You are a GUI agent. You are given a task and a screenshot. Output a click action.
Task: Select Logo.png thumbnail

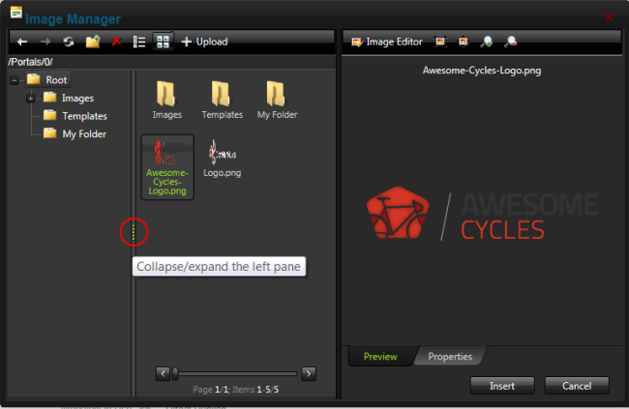point(222,159)
